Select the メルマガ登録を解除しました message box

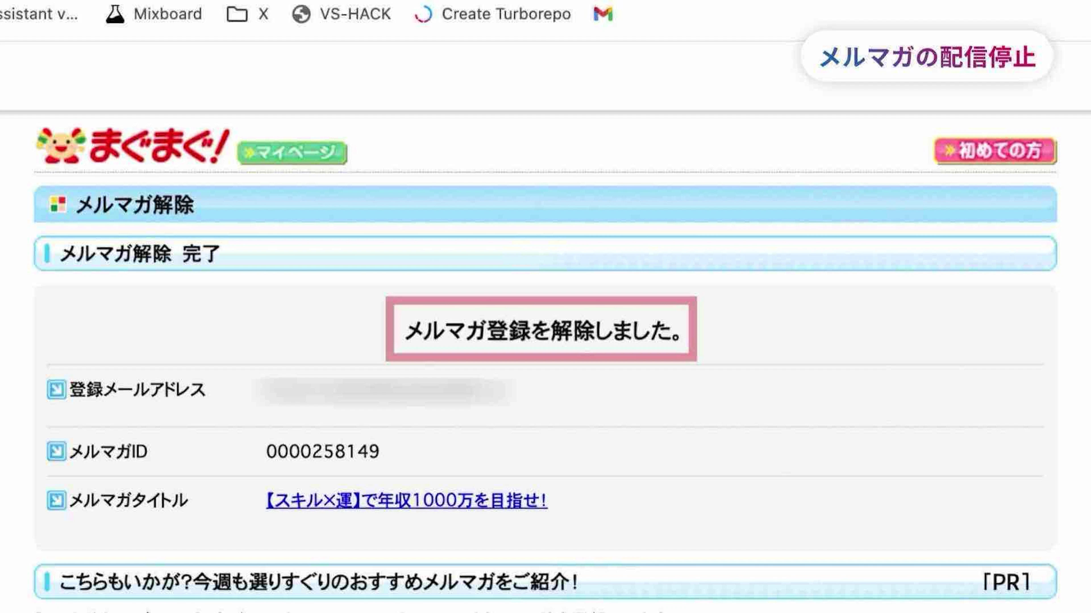pyautogui.click(x=541, y=329)
